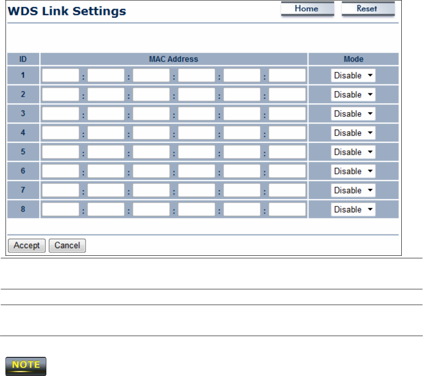
Task: Click last MAC address field in row 8
Action: pos(287,209)
